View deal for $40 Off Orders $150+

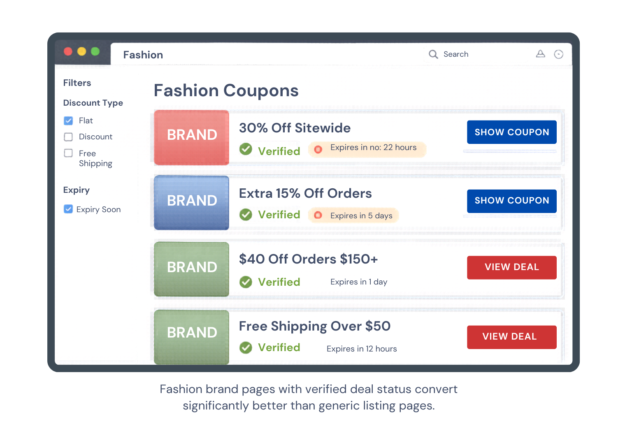(511, 267)
